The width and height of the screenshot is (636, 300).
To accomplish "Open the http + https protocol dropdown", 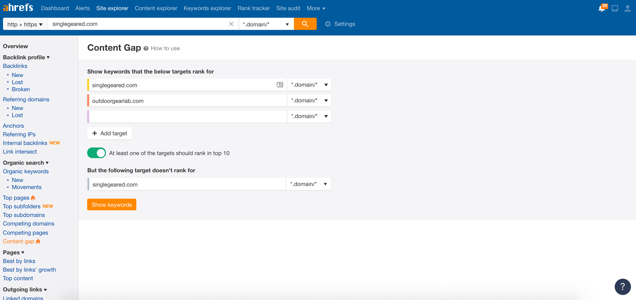I will [x=25, y=24].
